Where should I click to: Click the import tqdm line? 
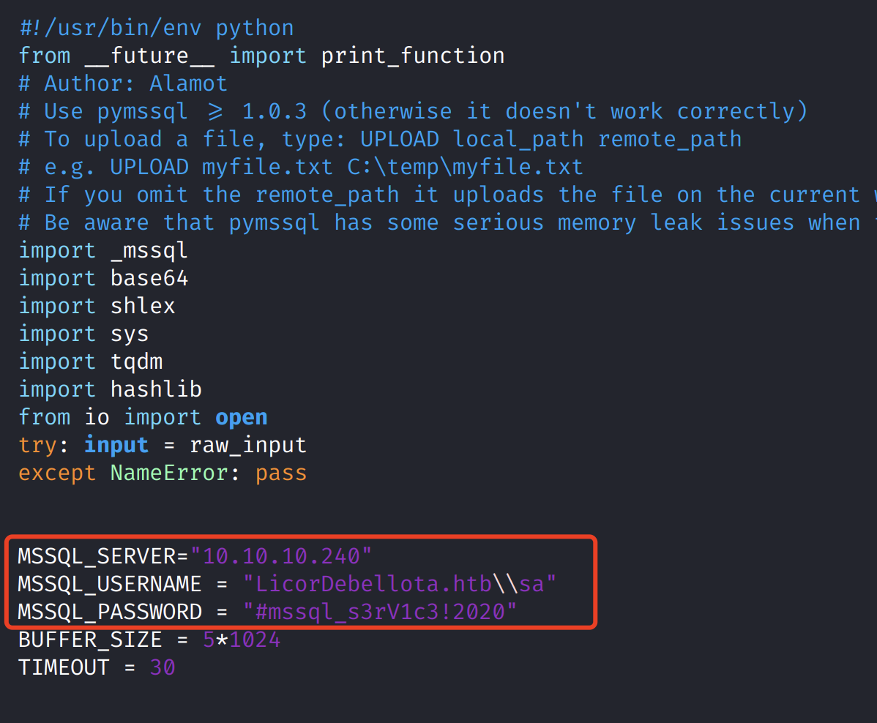tap(90, 361)
